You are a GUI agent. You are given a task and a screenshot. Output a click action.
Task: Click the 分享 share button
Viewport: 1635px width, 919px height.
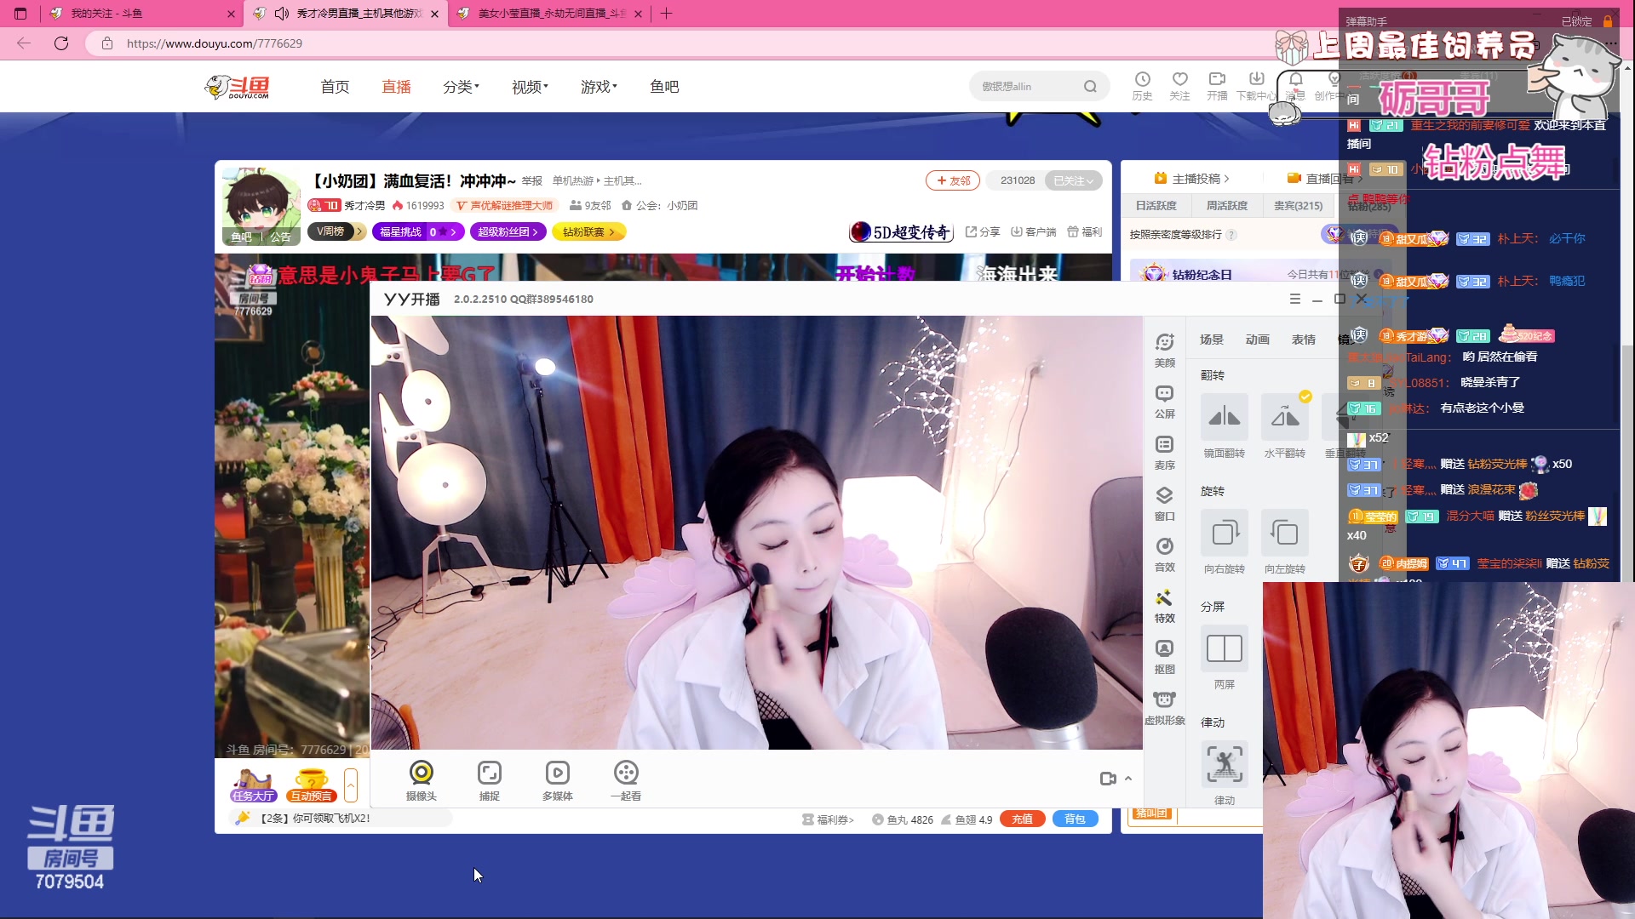983,231
